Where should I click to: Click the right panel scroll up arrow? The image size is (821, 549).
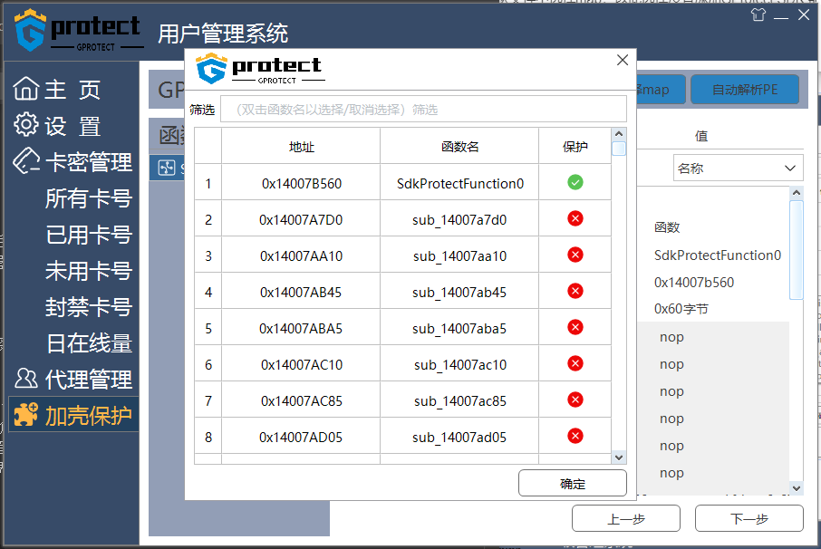pyautogui.click(x=797, y=193)
